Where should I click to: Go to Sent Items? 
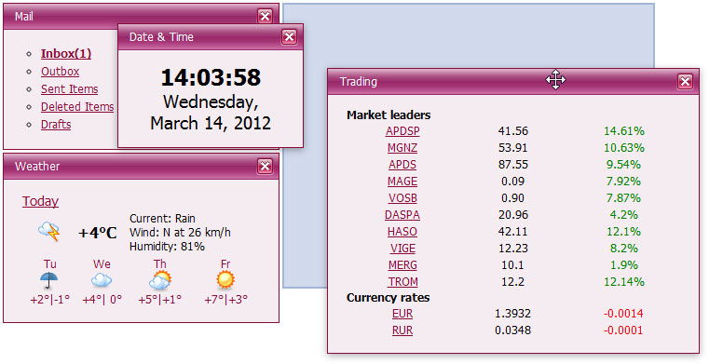point(69,89)
